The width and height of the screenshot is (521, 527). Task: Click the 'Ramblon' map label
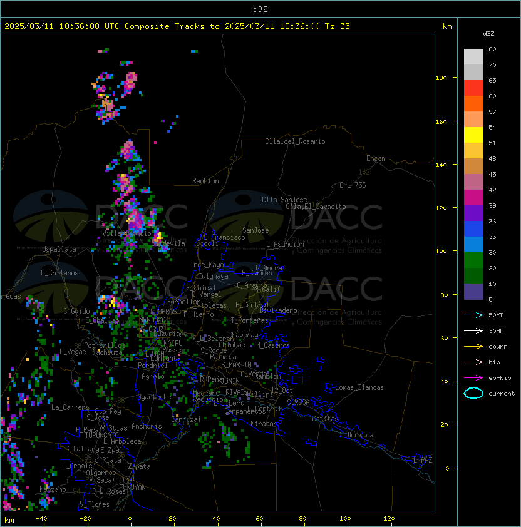pyautogui.click(x=205, y=181)
